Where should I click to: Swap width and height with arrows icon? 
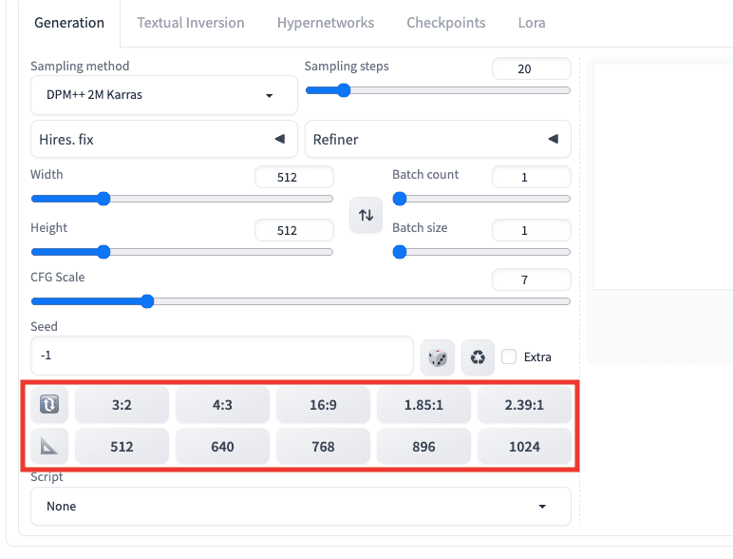pos(366,216)
